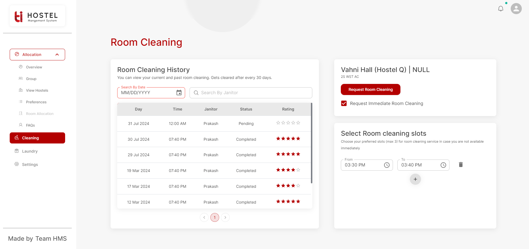This screenshot has width=529, height=249.
Task: Click the clock icon in To field
Action: (x=443, y=165)
